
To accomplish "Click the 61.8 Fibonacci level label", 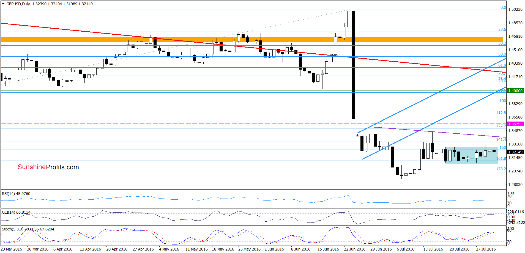I will click(x=502, y=65).
